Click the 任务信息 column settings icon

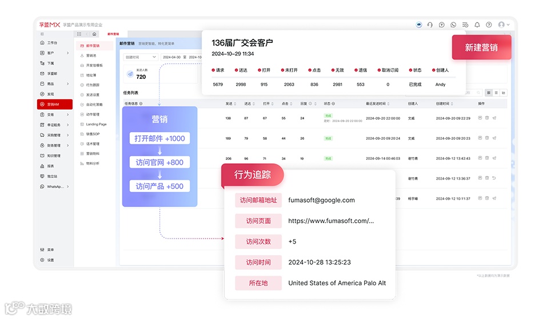pos(141,103)
